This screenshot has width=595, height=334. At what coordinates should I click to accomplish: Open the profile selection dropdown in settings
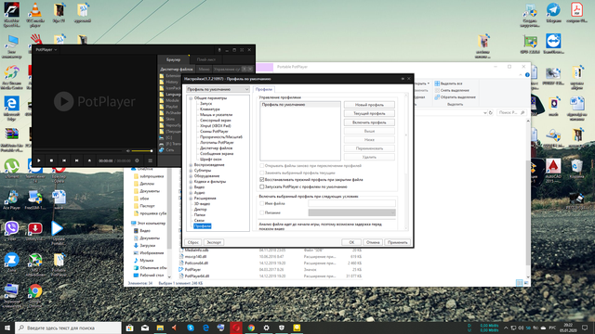tap(218, 89)
